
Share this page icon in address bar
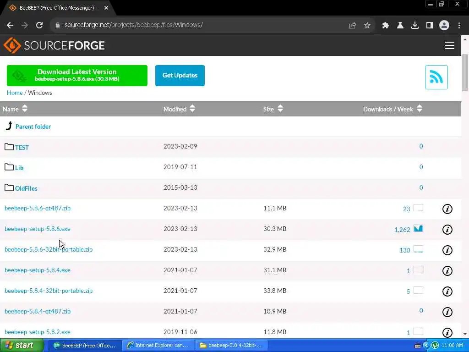353,26
